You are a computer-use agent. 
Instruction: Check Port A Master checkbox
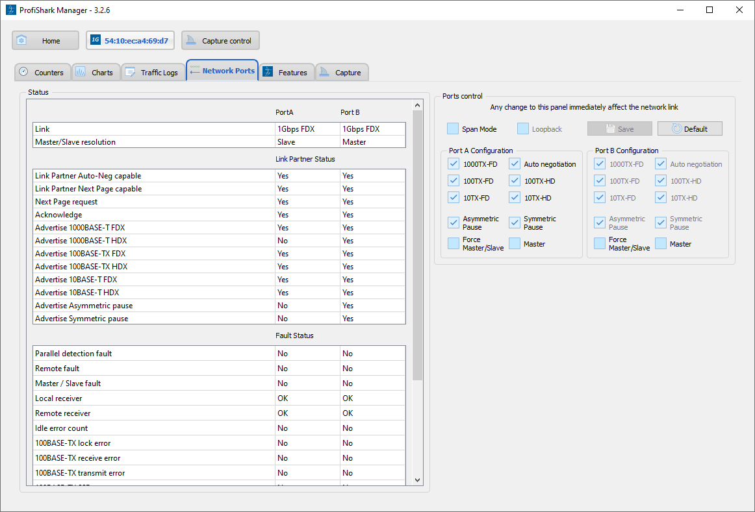(x=514, y=243)
